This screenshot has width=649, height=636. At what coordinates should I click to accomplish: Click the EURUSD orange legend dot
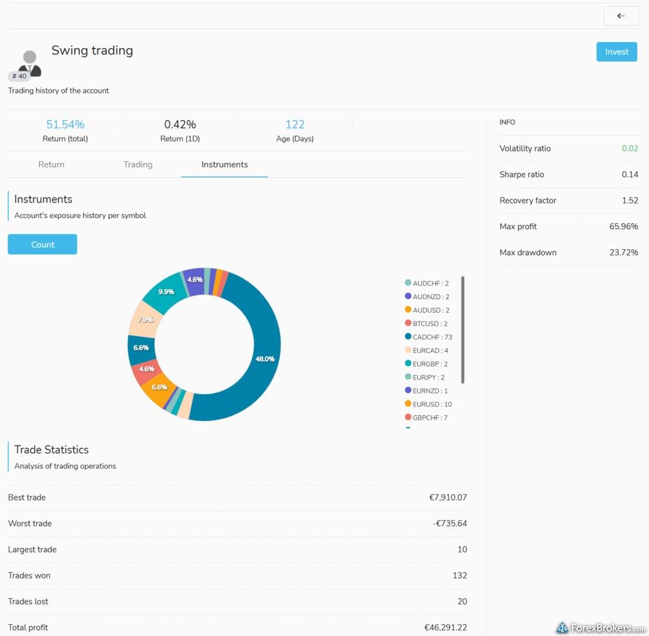pyautogui.click(x=408, y=404)
